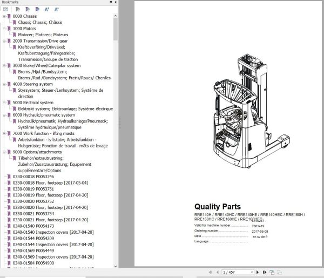The image size is (324, 278).
Task: Increase bookmark text size with A+ icon
Action: click(47, 9)
